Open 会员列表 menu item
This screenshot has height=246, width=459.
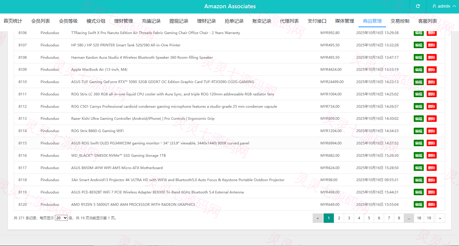point(41,21)
